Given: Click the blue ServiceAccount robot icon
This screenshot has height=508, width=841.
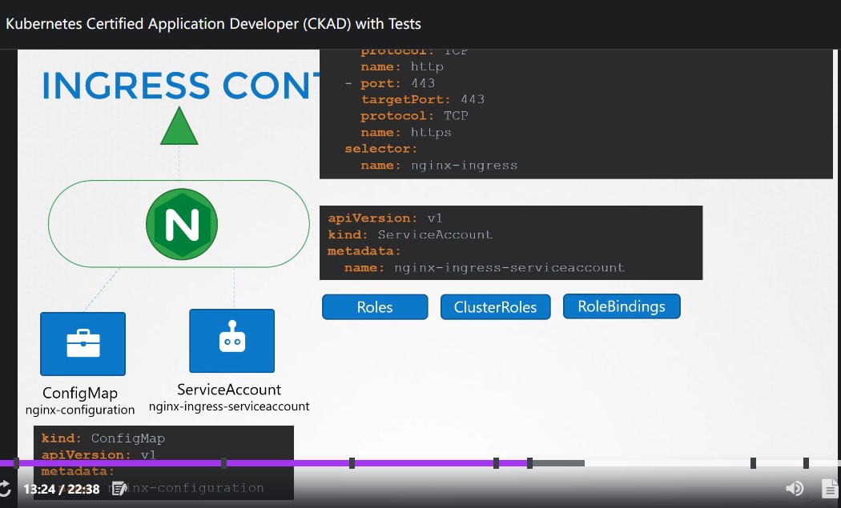Looking at the screenshot, I should click(x=231, y=341).
